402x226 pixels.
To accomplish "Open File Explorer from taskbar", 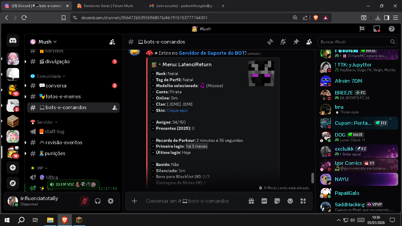I will (x=50, y=220).
